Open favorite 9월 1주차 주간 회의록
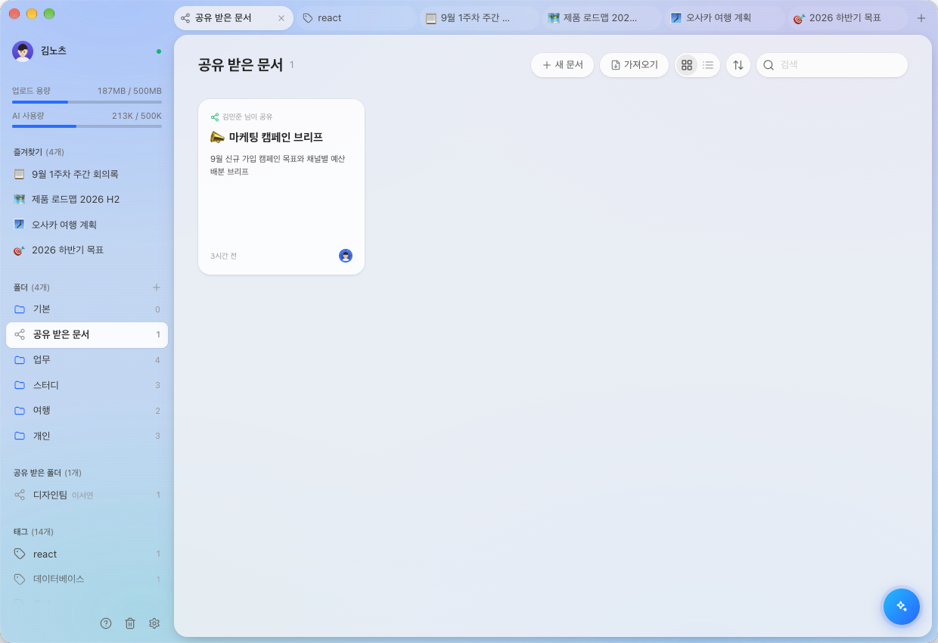This screenshot has height=643, width=938. (87, 174)
